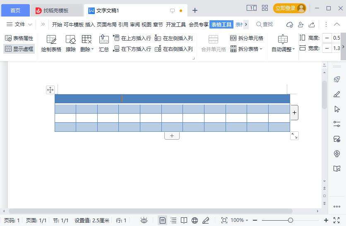Viewport: 346px width, 226px height.
Task: Toggle eye protection mode icon
Action: [144, 220]
